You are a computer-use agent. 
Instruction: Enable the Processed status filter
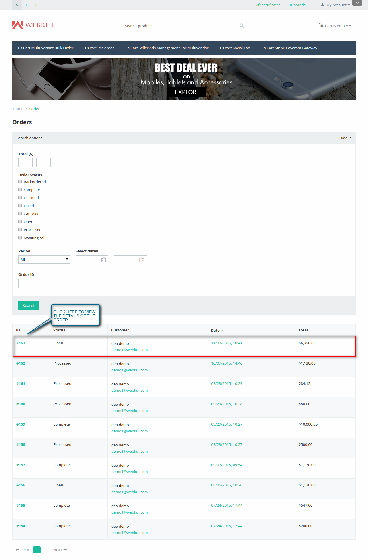[x=20, y=230]
